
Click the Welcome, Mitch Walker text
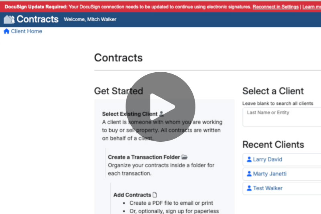coord(90,19)
